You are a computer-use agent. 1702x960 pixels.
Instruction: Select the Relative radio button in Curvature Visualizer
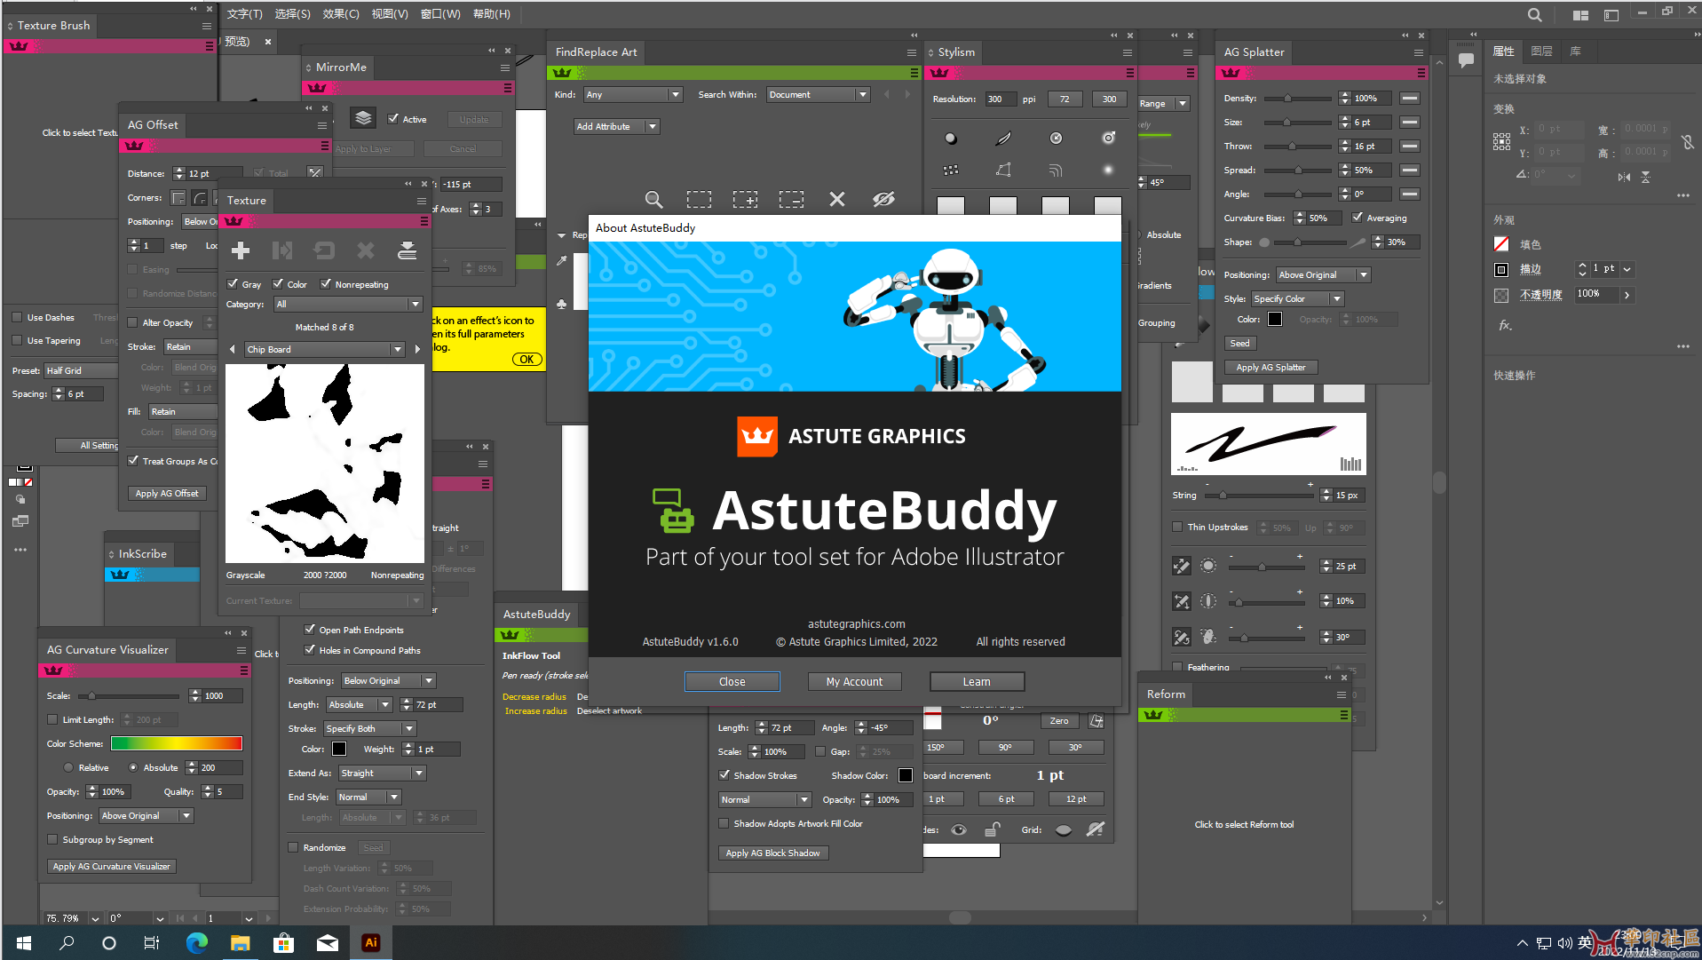(x=68, y=767)
